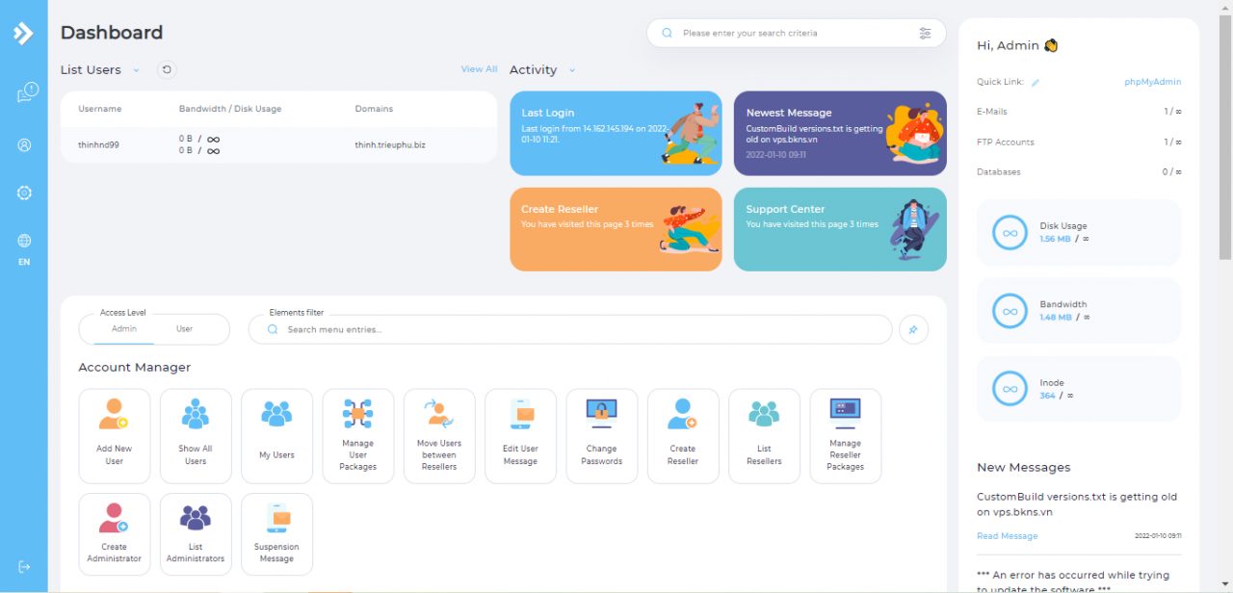This screenshot has width=1233, height=593.
Task: Open the search filter settings icon
Action: pos(925,33)
